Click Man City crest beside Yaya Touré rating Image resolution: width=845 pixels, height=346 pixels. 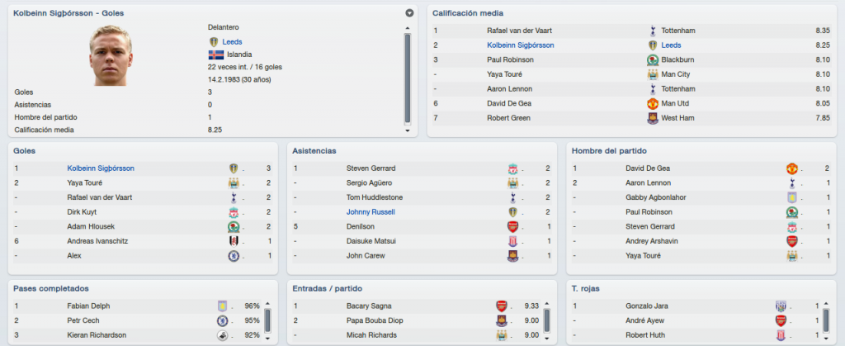point(653,74)
